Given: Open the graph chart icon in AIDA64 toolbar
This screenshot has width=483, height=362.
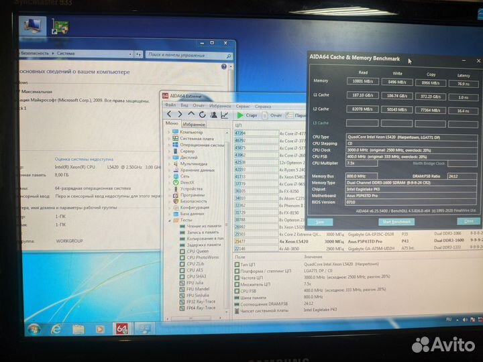Looking at the screenshot, I should coord(225,115).
